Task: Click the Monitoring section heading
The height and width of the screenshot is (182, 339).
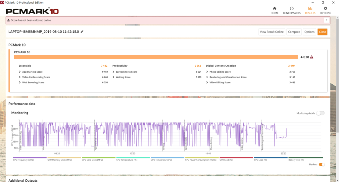Action: (x=20, y=113)
